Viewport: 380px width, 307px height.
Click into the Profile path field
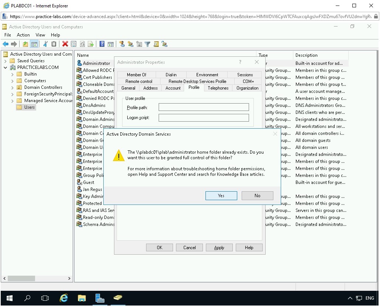pos(204,107)
